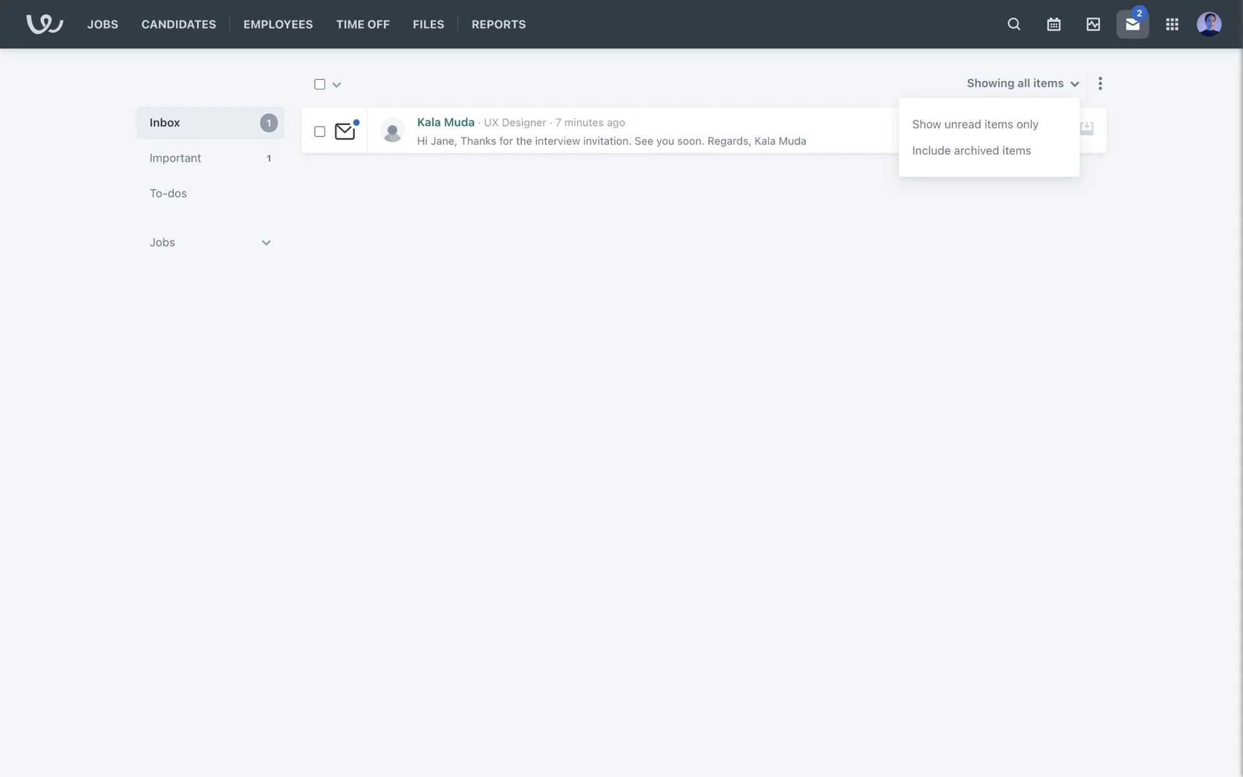
Task: Check the Kala Muda message checkbox
Action: [320, 131]
